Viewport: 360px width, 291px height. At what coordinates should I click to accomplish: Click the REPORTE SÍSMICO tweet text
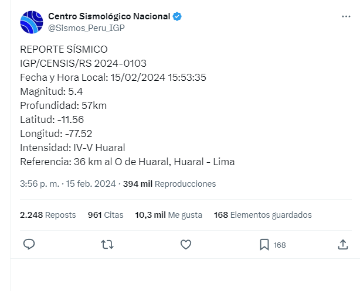(64, 49)
